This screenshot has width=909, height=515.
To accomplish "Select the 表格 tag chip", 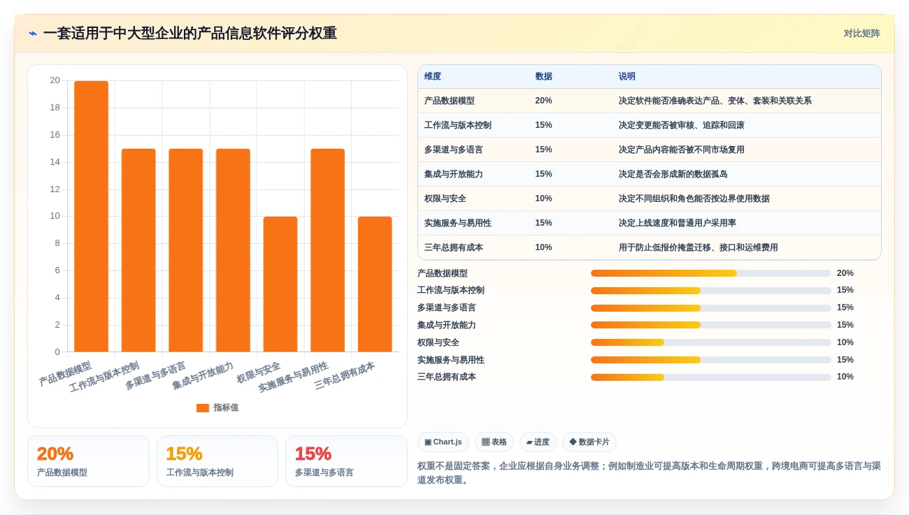I will click(x=494, y=442).
